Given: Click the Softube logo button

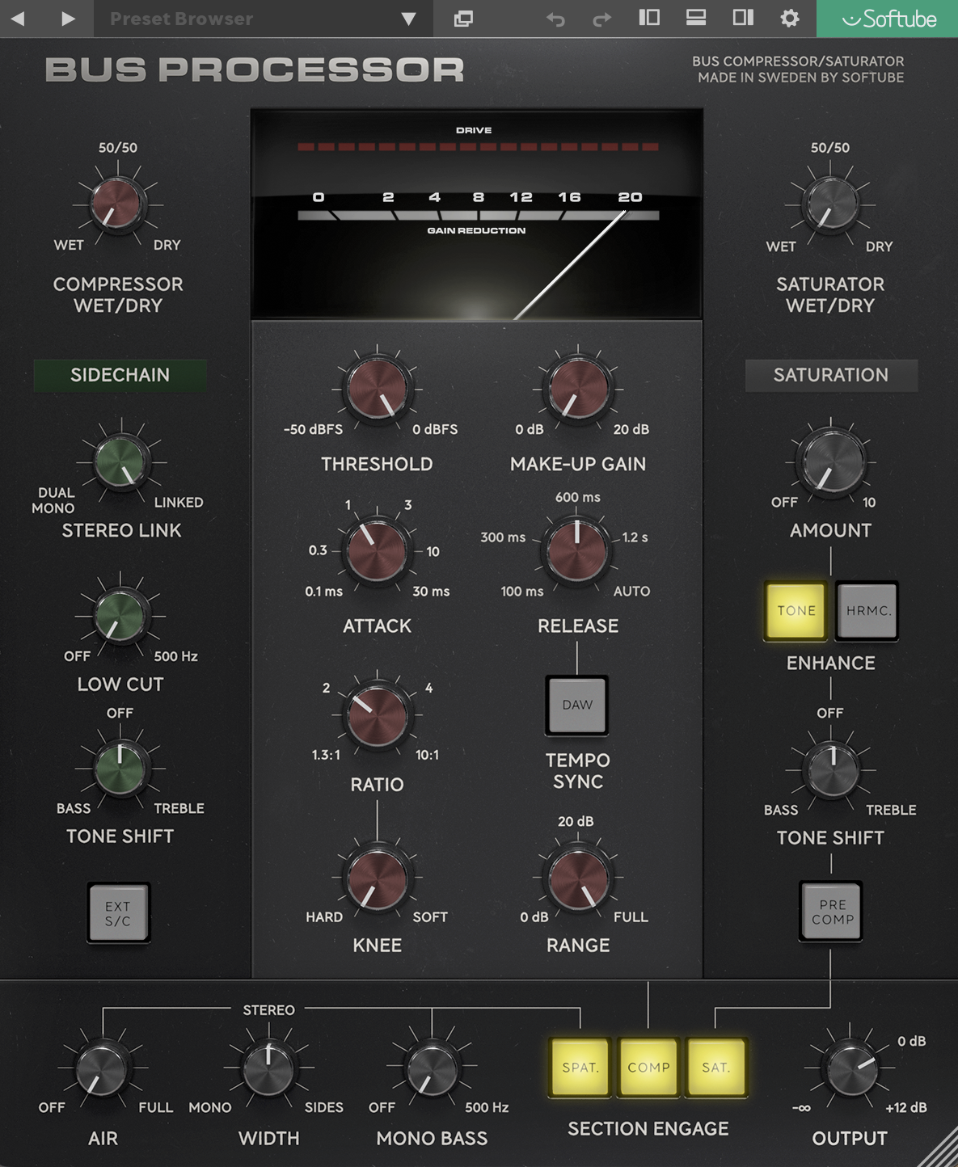Looking at the screenshot, I should point(887,19).
